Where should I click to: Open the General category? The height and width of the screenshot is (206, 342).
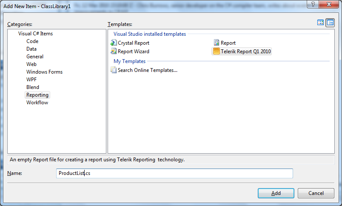point(35,57)
